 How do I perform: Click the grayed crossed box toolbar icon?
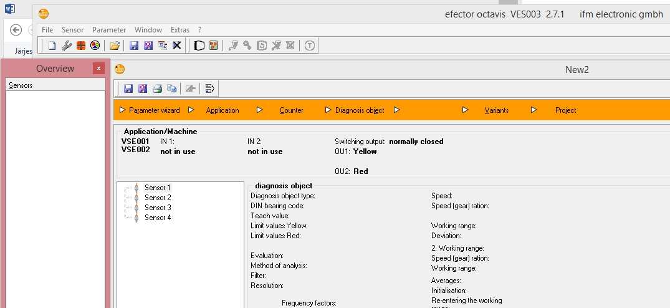[290, 46]
